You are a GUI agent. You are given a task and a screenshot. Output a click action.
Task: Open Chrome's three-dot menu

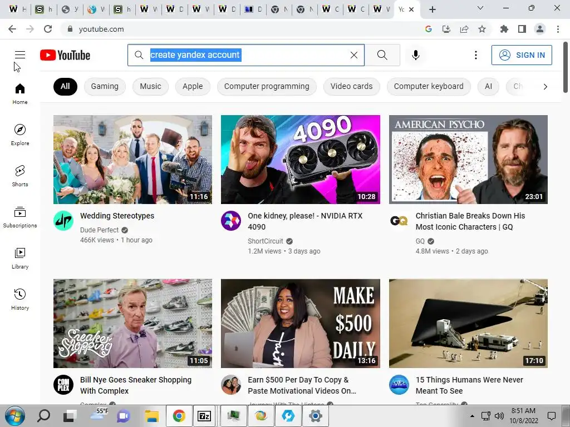click(558, 29)
